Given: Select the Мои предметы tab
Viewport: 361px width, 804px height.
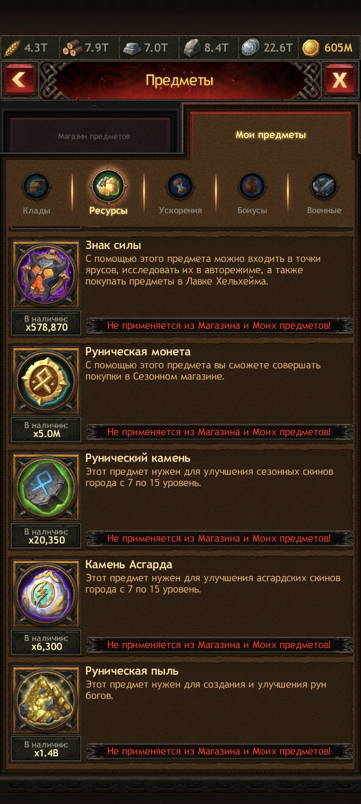Looking at the screenshot, I should pyautogui.click(x=270, y=135).
